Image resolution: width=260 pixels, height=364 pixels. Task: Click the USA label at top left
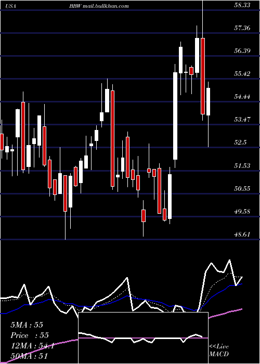(10, 6)
